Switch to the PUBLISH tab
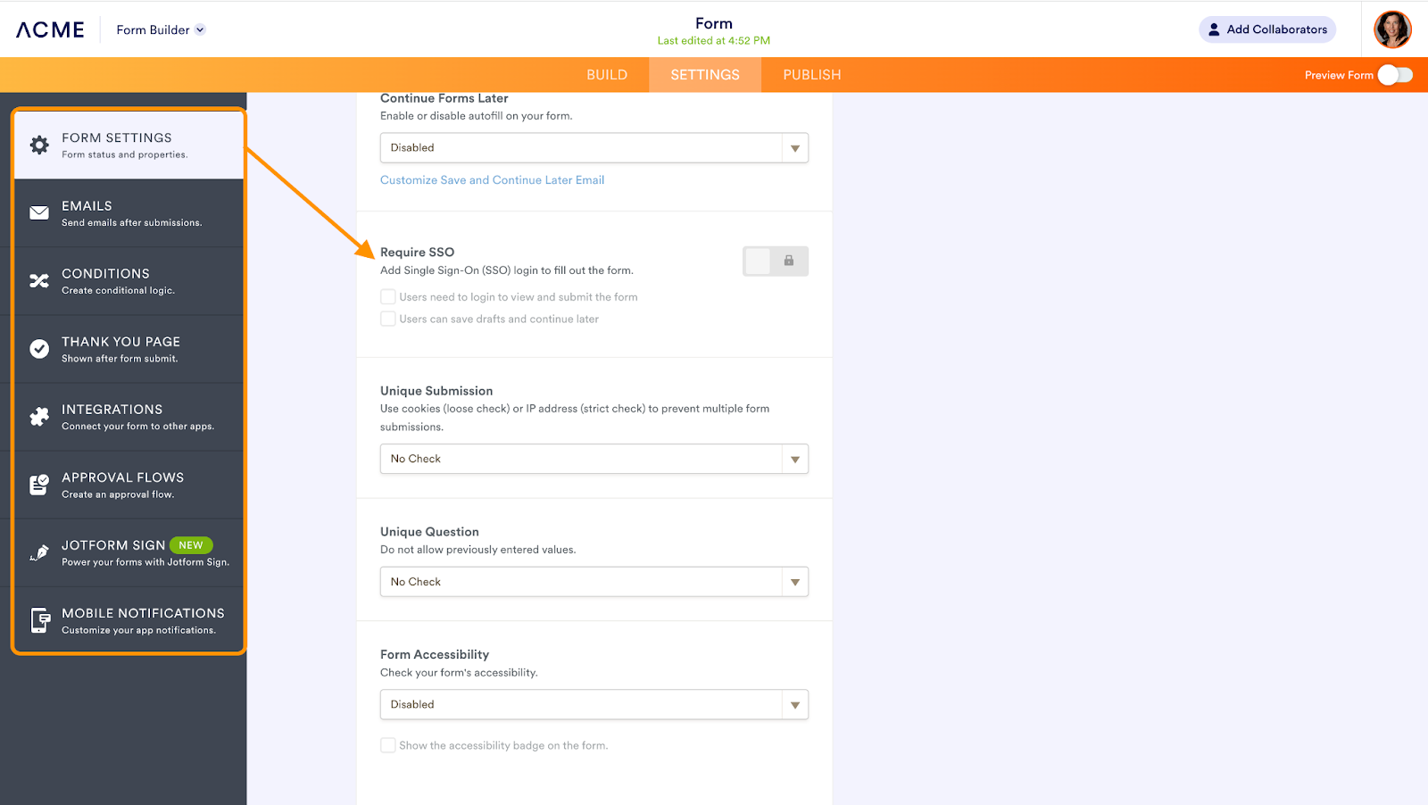 click(x=812, y=75)
